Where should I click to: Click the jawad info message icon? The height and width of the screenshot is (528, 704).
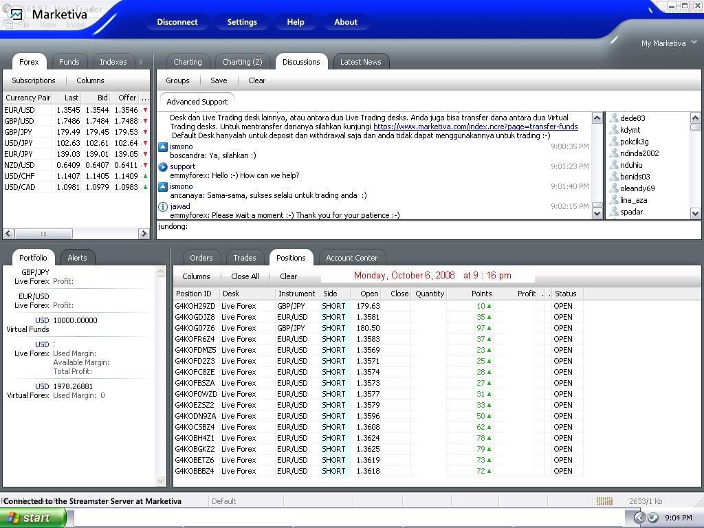coord(163,206)
